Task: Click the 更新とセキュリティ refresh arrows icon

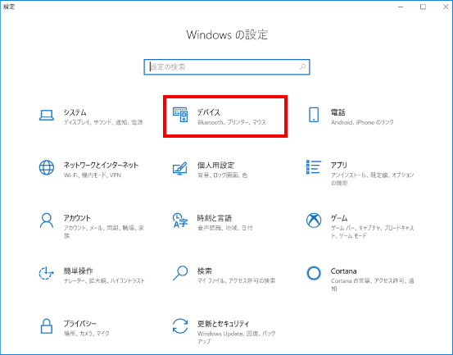Action: pyautogui.click(x=180, y=326)
